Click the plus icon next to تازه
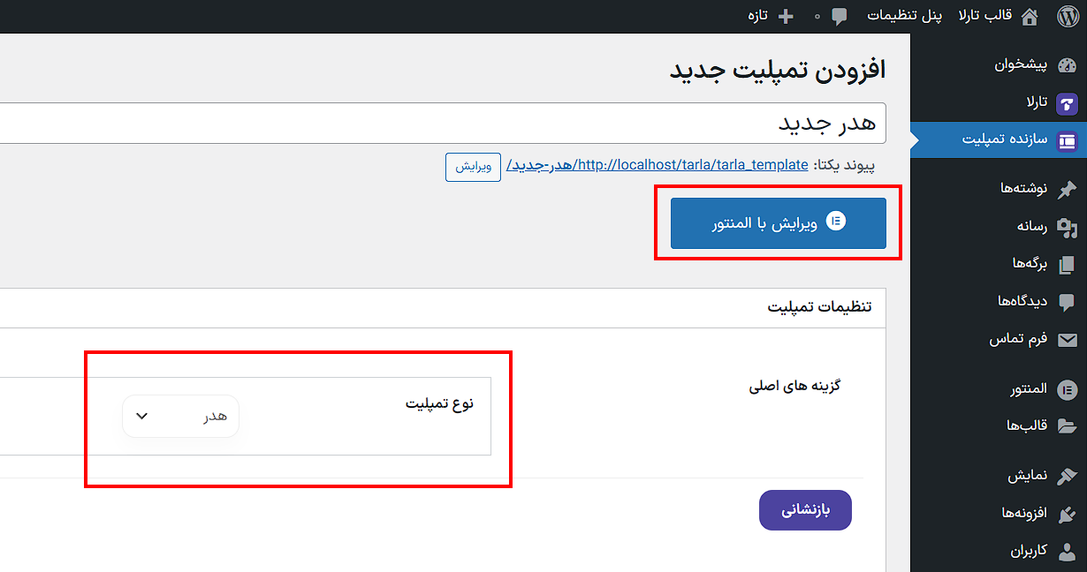 784,16
